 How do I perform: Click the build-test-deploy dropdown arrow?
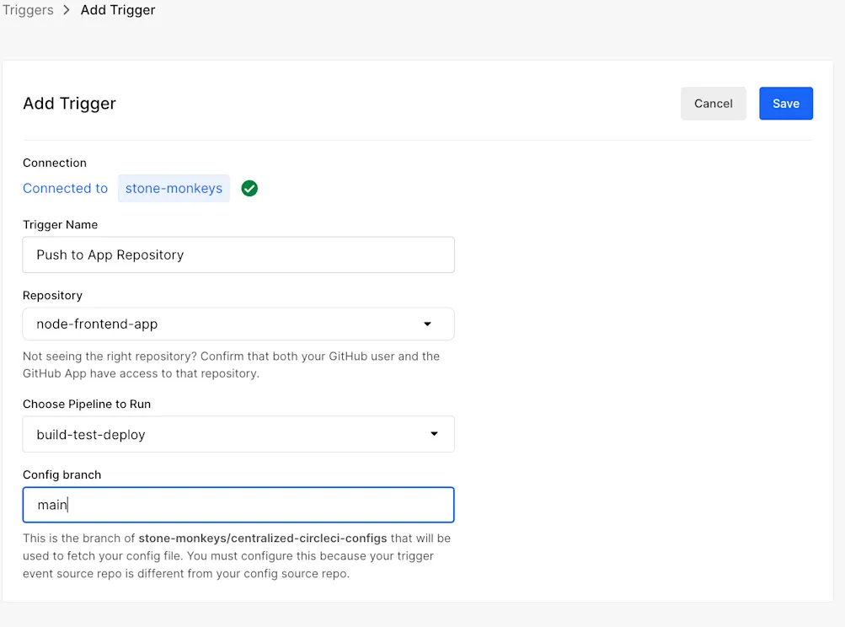tap(434, 434)
